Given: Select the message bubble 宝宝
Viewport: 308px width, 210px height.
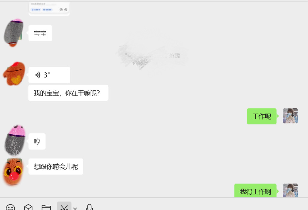Looking at the screenshot, I should (x=40, y=33).
